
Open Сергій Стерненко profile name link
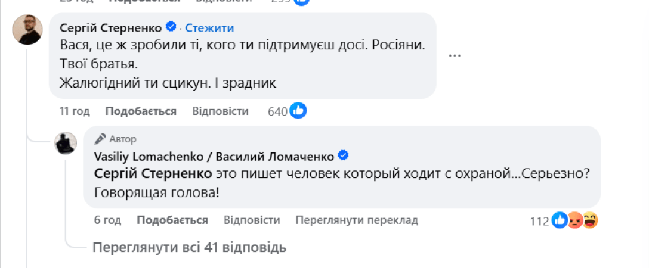point(111,27)
